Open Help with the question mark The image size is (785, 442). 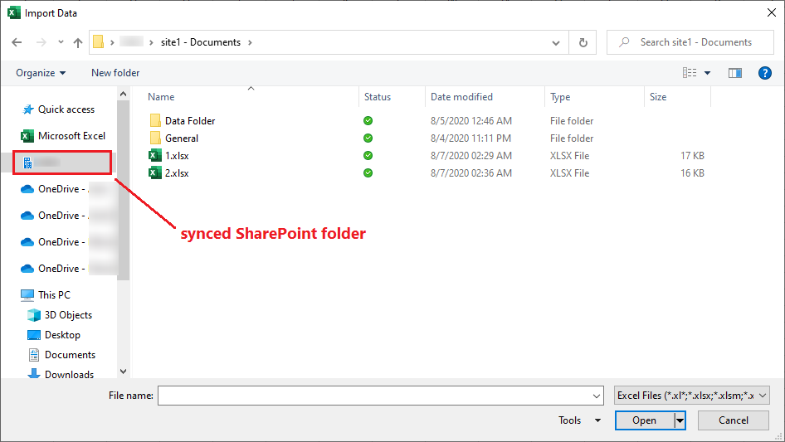764,73
